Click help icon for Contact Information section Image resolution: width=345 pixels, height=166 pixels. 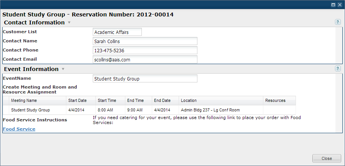338,22
